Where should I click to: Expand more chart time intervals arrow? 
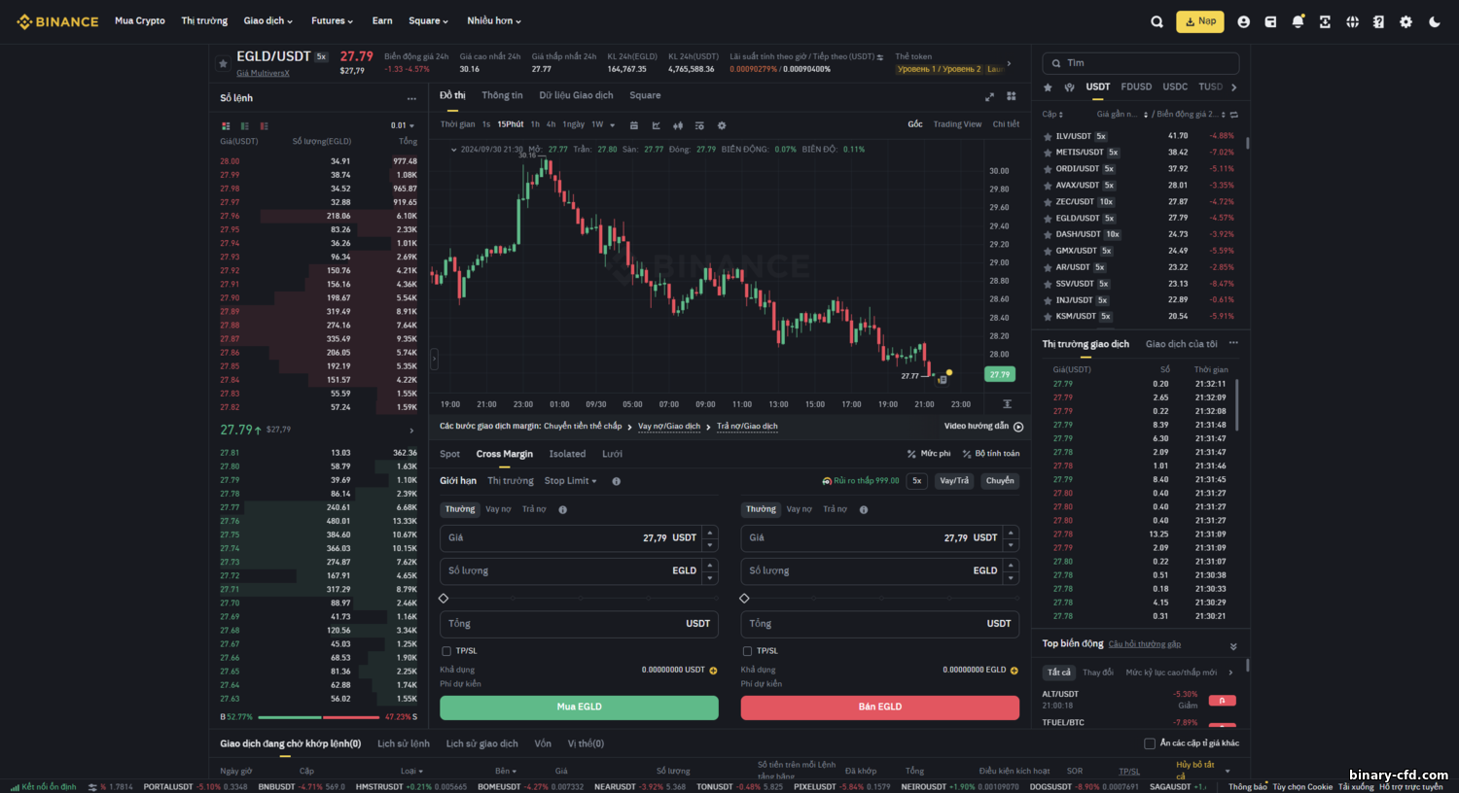[613, 125]
